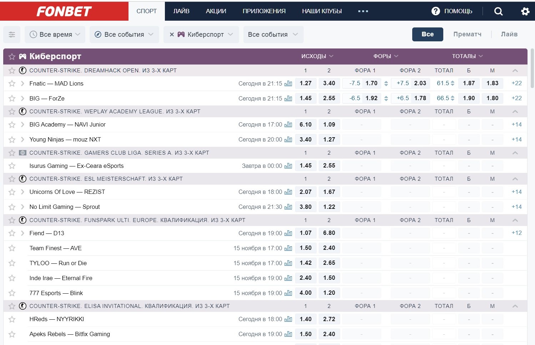Screen dimensions: 535x345
Task: Favorite the DreamHack Open league star
Action: (x=12, y=71)
